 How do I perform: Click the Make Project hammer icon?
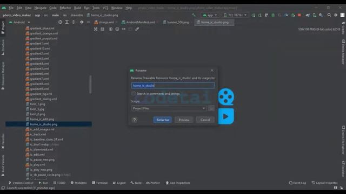(x=194, y=15)
